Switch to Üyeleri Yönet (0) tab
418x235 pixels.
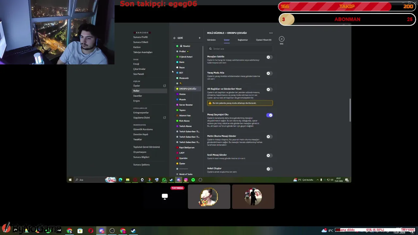(264, 40)
